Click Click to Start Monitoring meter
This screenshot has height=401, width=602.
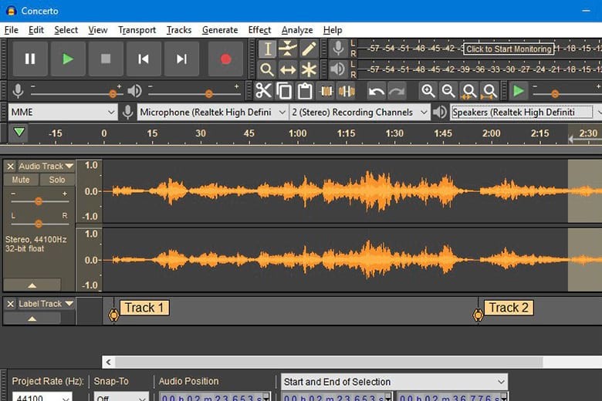(509, 49)
